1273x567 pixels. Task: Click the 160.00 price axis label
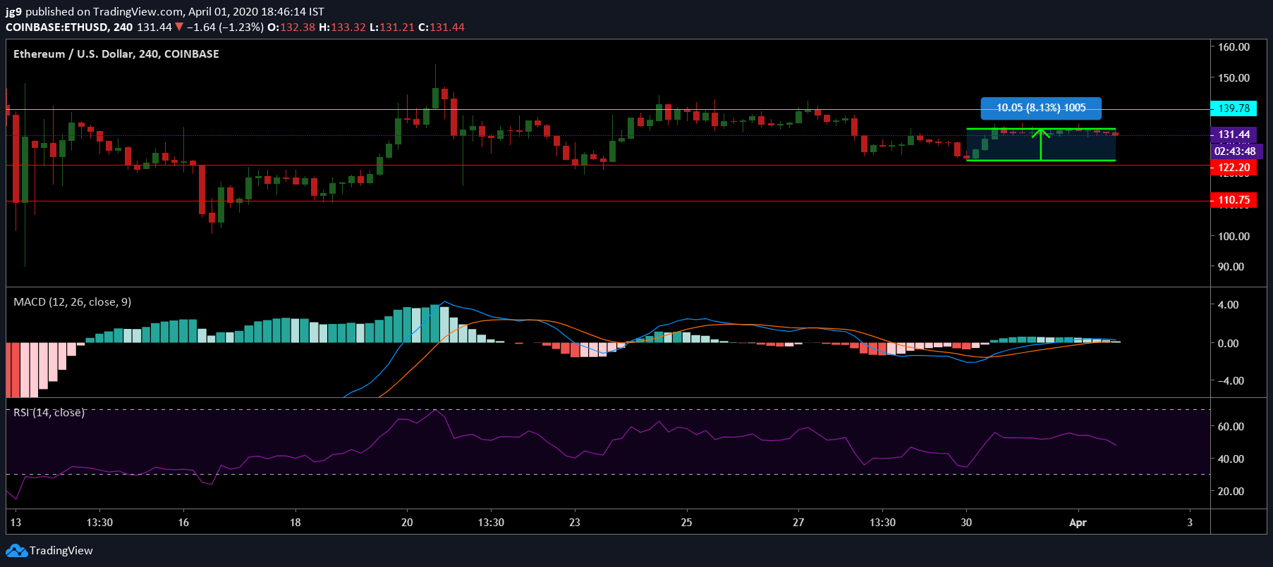pos(1234,47)
